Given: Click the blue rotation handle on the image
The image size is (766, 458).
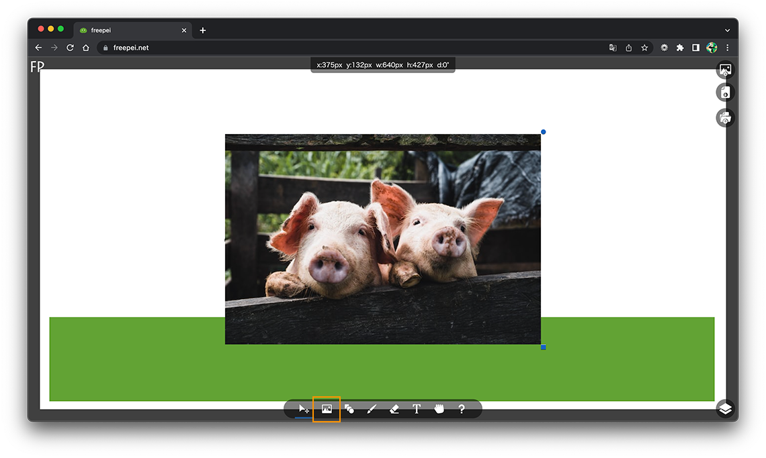Looking at the screenshot, I should pyautogui.click(x=543, y=131).
